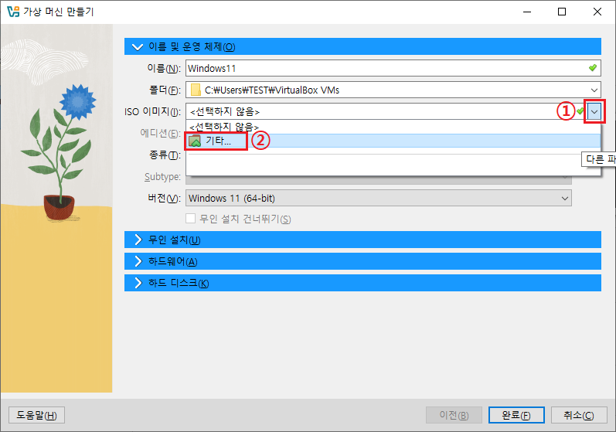Click the 도움말 button
616x432 pixels.
click(36, 415)
